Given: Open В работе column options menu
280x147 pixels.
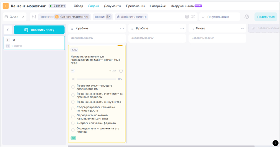Looking at the screenshot, I should (182, 28).
